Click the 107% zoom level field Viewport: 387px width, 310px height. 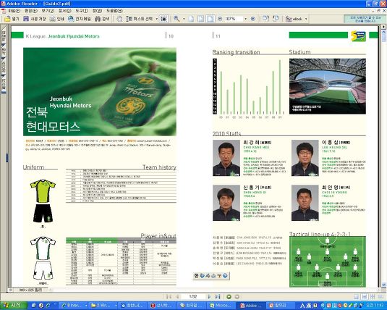(x=233, y=19)
